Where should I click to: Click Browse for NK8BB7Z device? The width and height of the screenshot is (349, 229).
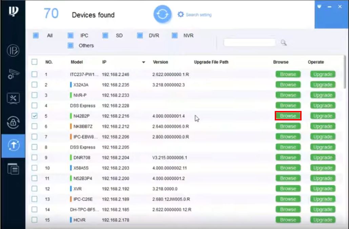coord(288,127)
